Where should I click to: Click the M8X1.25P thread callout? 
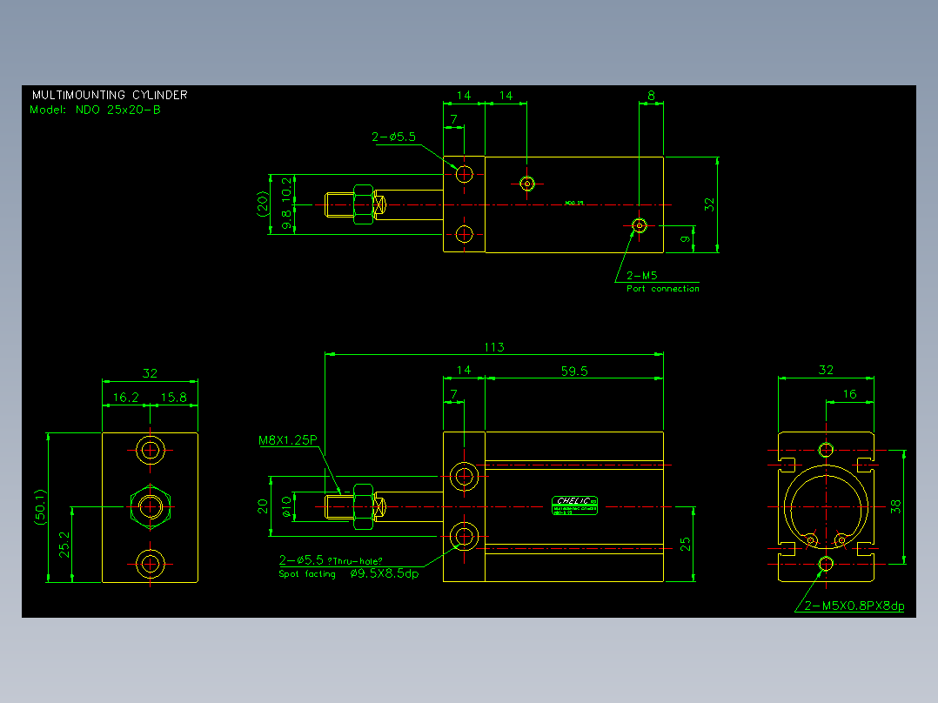click(288, 440)
